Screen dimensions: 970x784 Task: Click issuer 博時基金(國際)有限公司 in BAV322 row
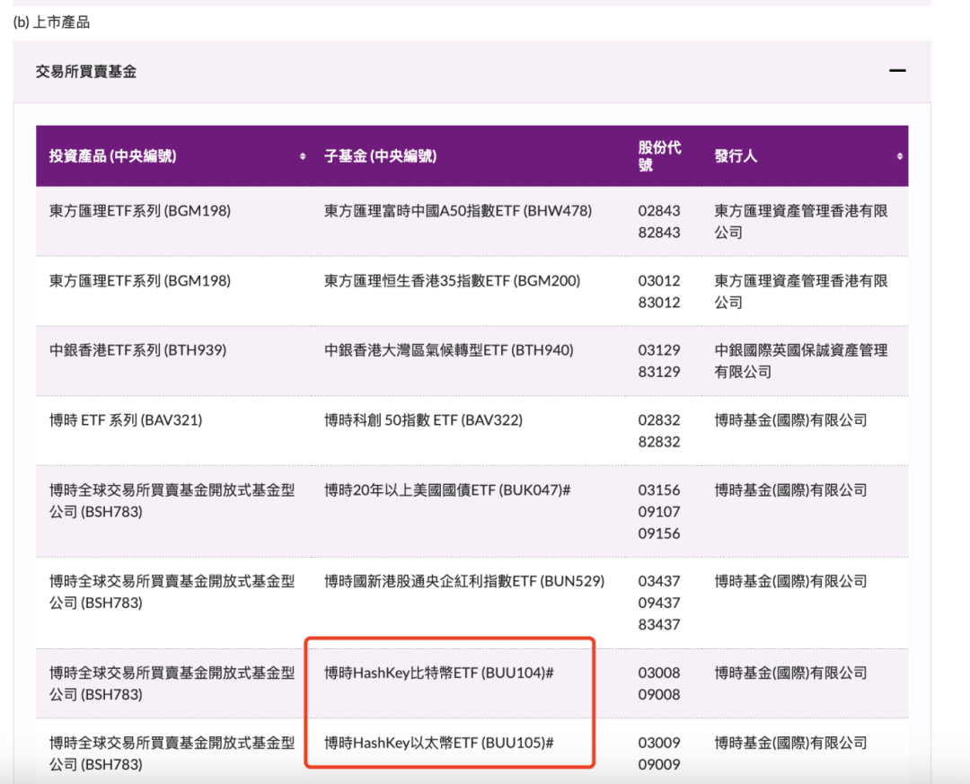[x=790, y=420]
